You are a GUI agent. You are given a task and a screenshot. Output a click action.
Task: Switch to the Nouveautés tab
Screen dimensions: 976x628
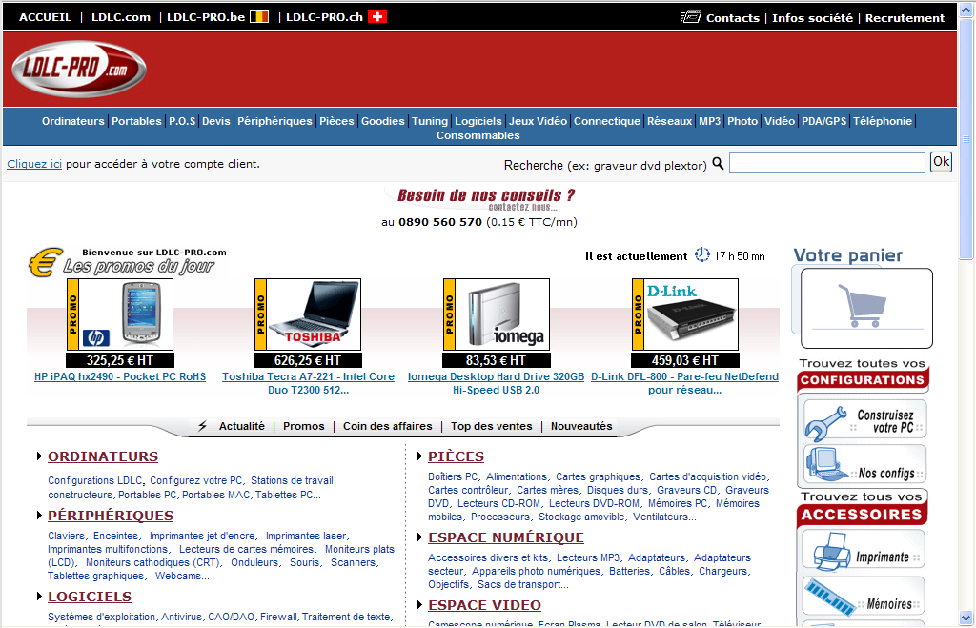(x=581, y=426)
